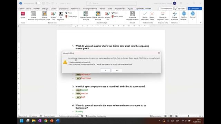The image size is (221, 124).
Task: Switch to the Vista tab
Action: pyautogui.click(x=110, y=9)
